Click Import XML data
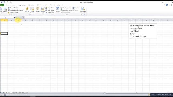The image size is (173, 97). pos(76,8)
